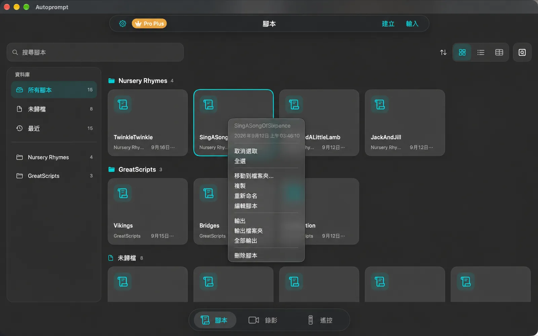Screen dimensions: 538x336
Task: Select 未歸檔 in the sidebar
Action: [x=54, y=109]
